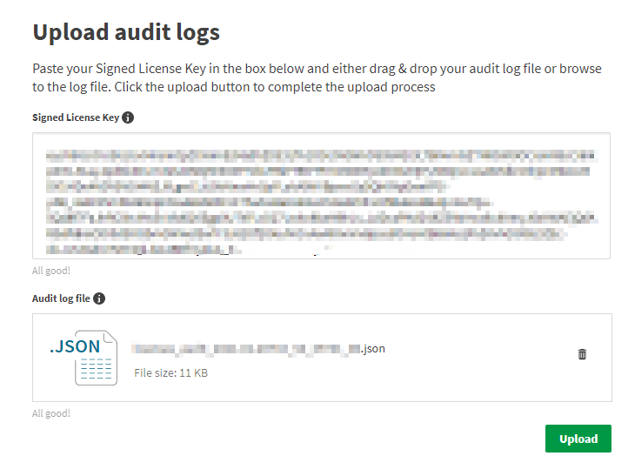The width and height of the screenshot is (628, 476).
Task: Click 'All good!' message under the license key box
Action: [51, 271]
